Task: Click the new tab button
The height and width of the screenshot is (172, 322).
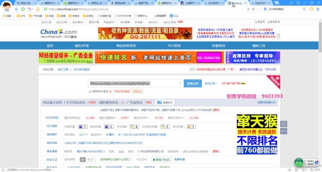Action: coord(277,3)
